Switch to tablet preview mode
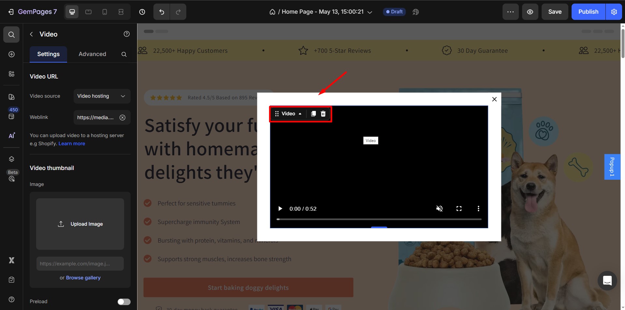Viewport: 625px width, 310px height. 88,12
